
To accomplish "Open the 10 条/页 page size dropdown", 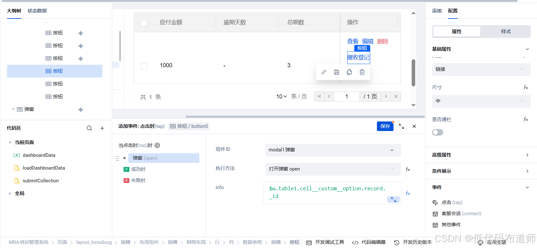I will 282,97.
